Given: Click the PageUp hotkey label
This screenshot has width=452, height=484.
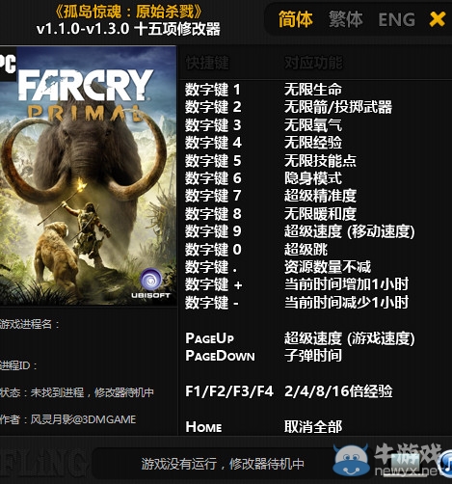Looking at the screenshot, I should 209,338.
